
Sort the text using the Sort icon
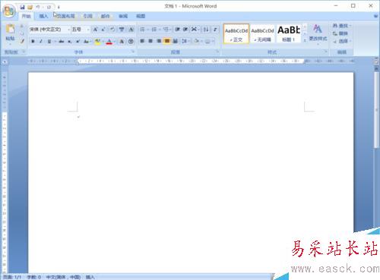[206, 30]
